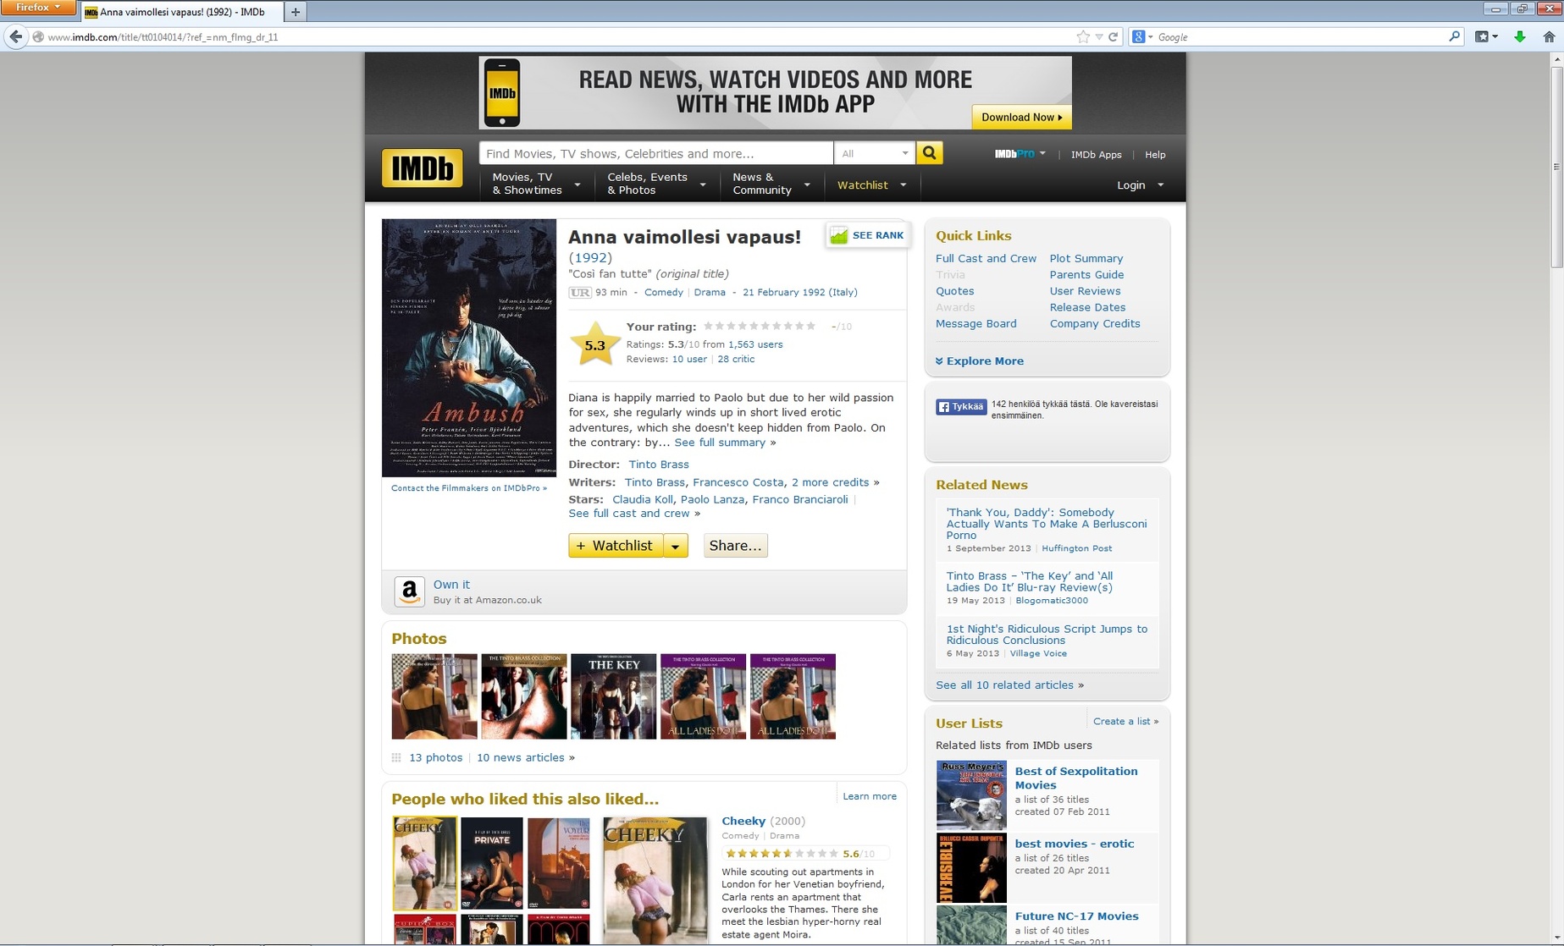Expand the Celebs, Events & Photos menu
1564x946 pixels.
(655, 184)
